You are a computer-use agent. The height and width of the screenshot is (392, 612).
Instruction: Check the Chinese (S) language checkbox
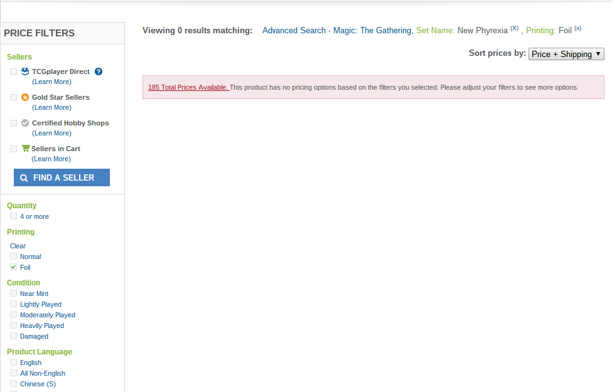point(14,383)
